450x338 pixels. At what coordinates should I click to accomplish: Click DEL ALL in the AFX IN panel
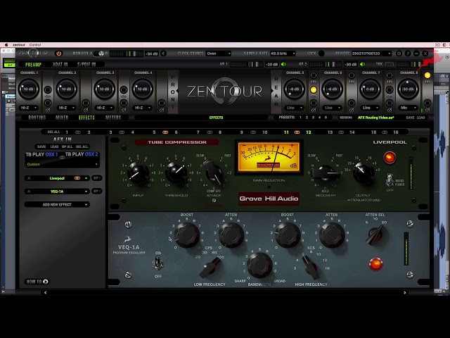click(x=82, y=146)
